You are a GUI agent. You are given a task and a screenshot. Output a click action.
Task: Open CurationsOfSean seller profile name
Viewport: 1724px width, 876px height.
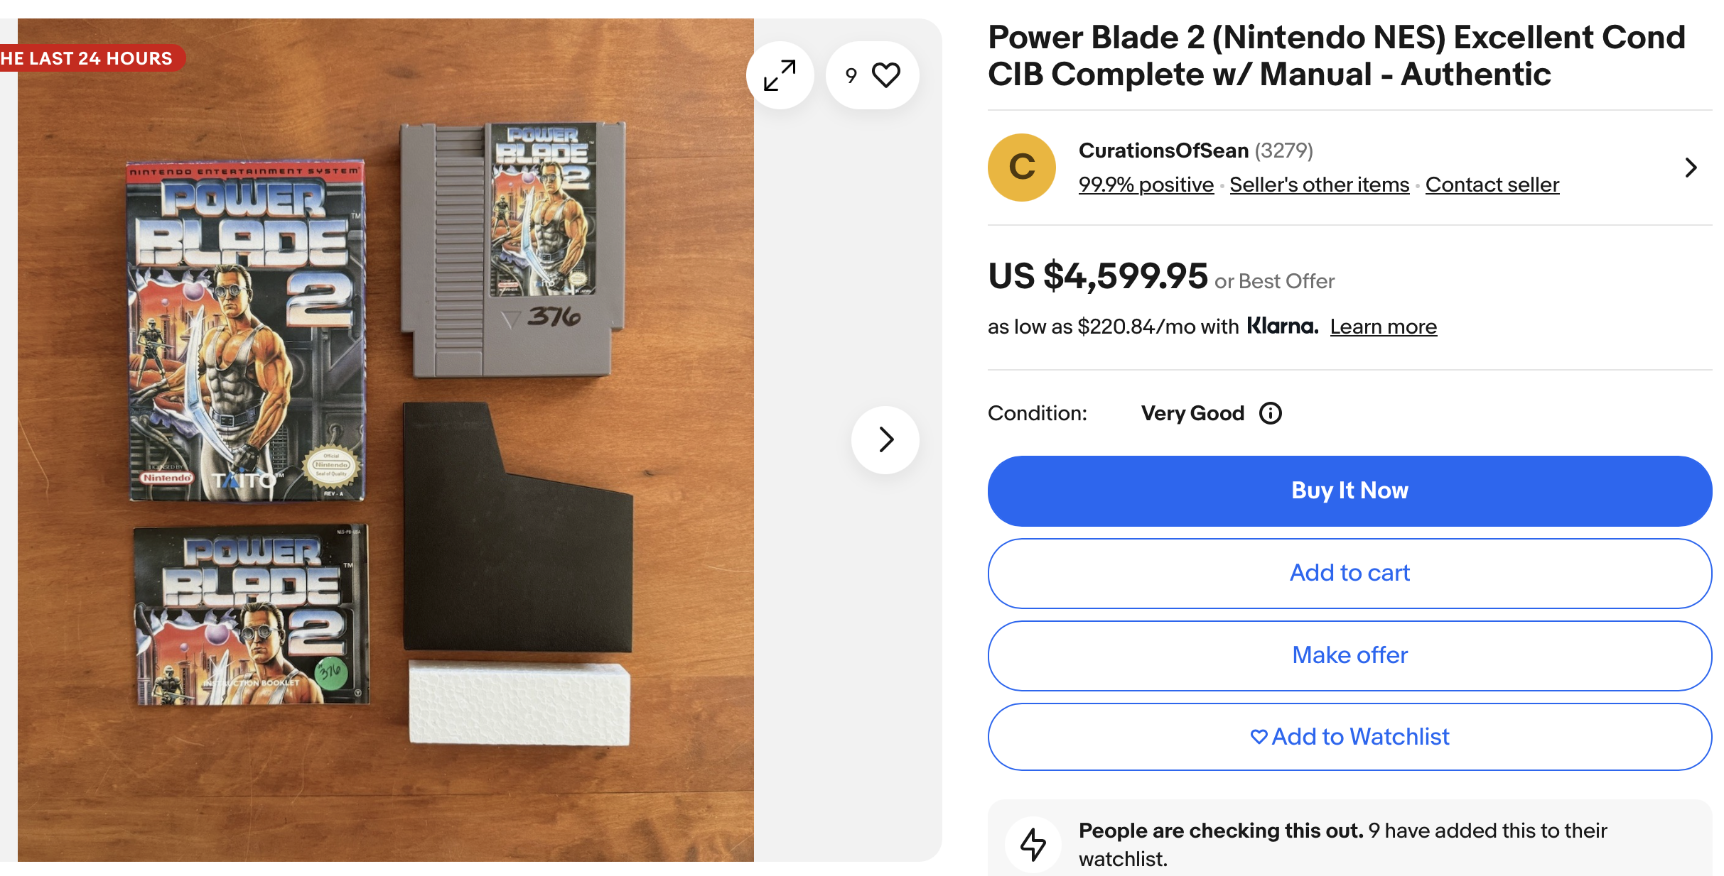pyautogui.click(x=1163, y=150)
